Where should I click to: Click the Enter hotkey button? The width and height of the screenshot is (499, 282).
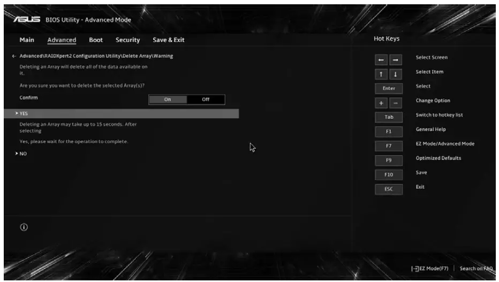coord(389,88)
